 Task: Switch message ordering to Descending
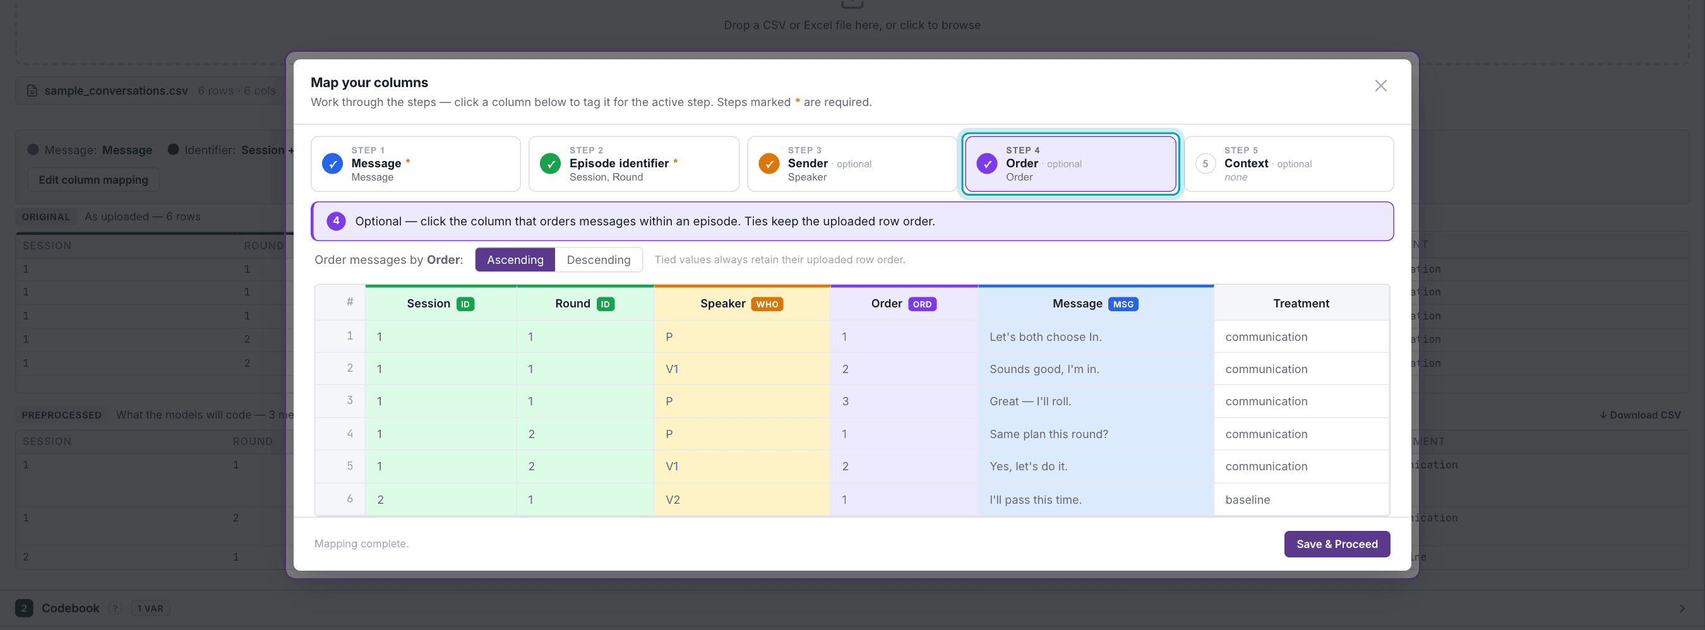pos(599,259)
